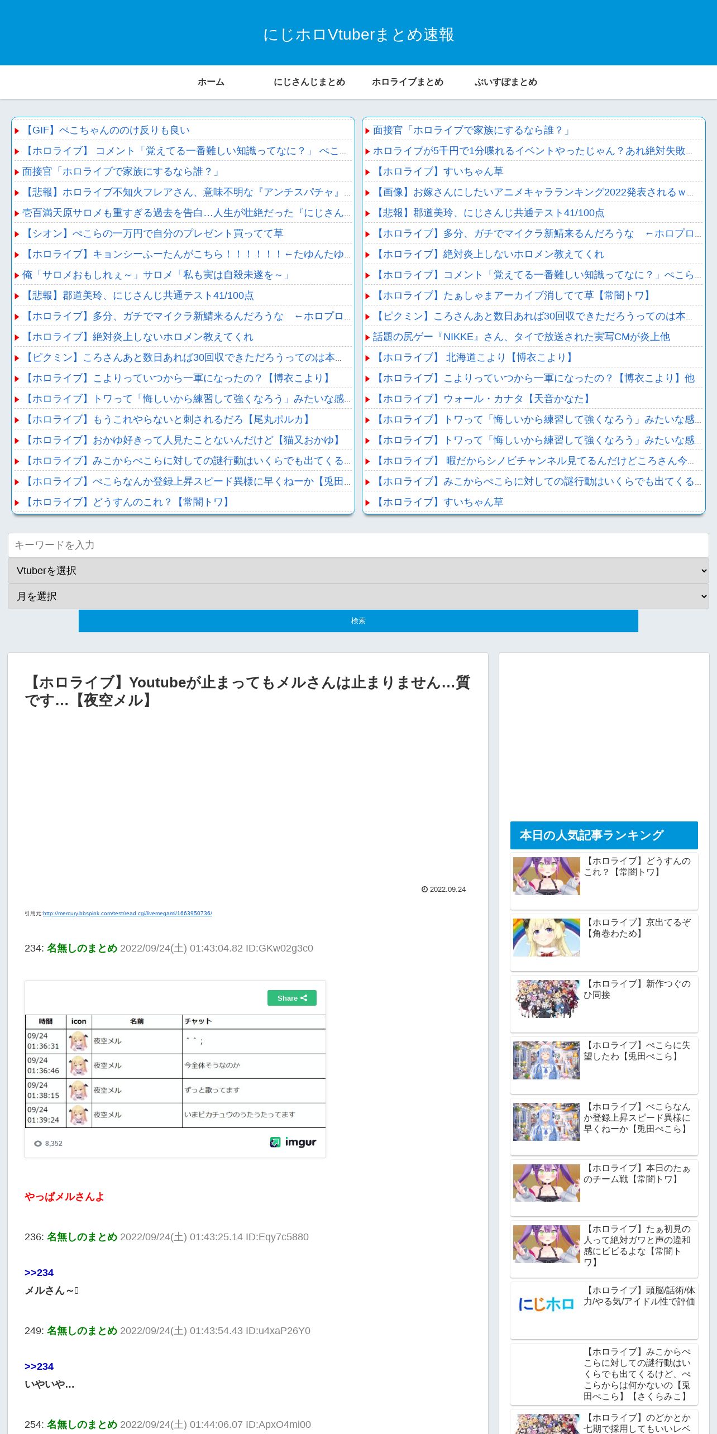Click the にじホロVtuberまとめ速報 site title
The height and width of the screenshot is (1434, 717).
point(358,35)
